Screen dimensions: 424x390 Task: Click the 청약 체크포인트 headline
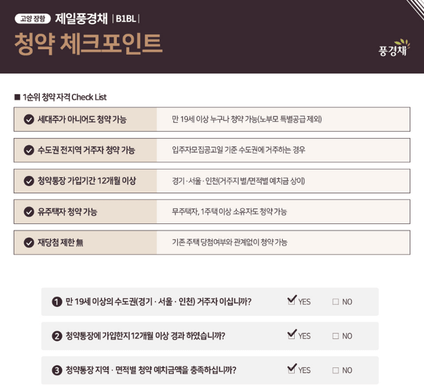coord(88,44)
